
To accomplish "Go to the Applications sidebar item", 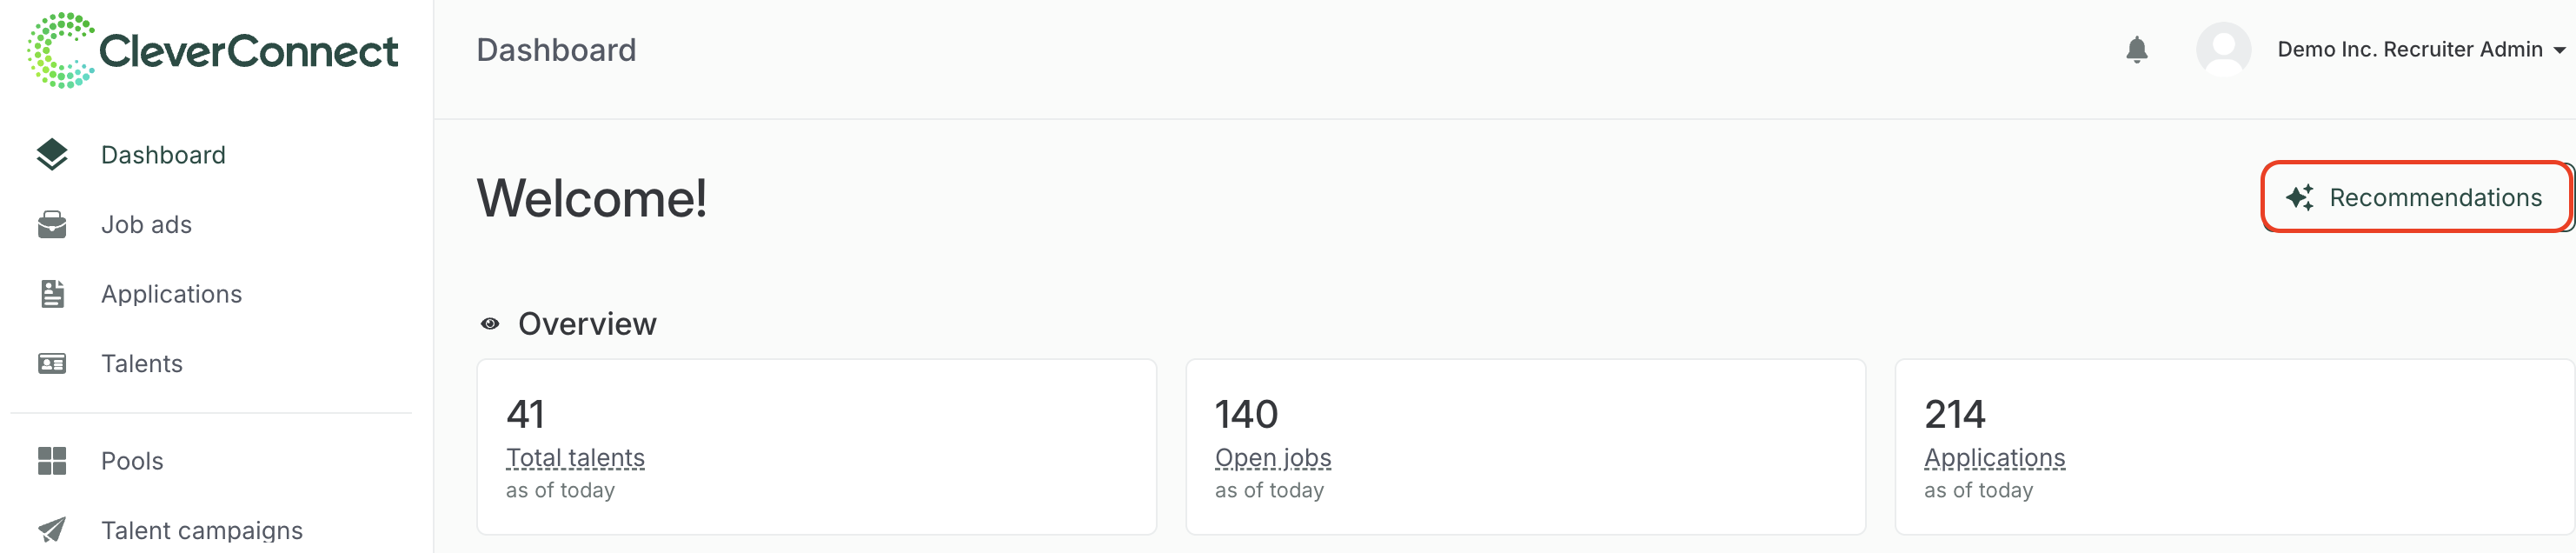I will click(171, 294).
